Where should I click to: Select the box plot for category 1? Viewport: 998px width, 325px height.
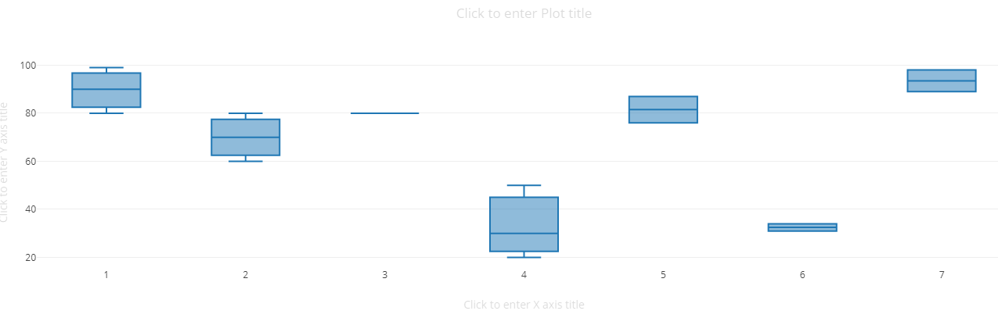click(106, 90)
